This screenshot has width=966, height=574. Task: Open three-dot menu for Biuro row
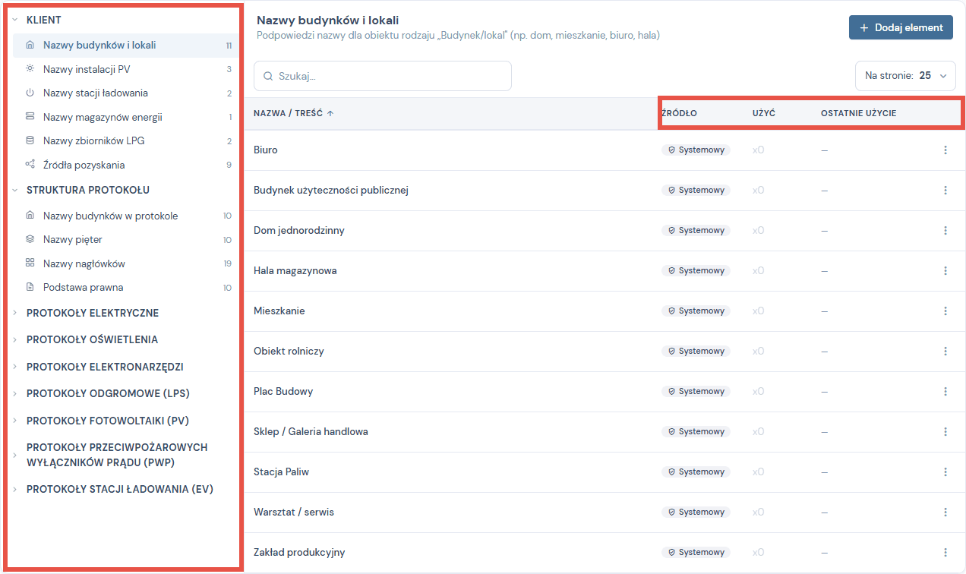pos(945,150)
